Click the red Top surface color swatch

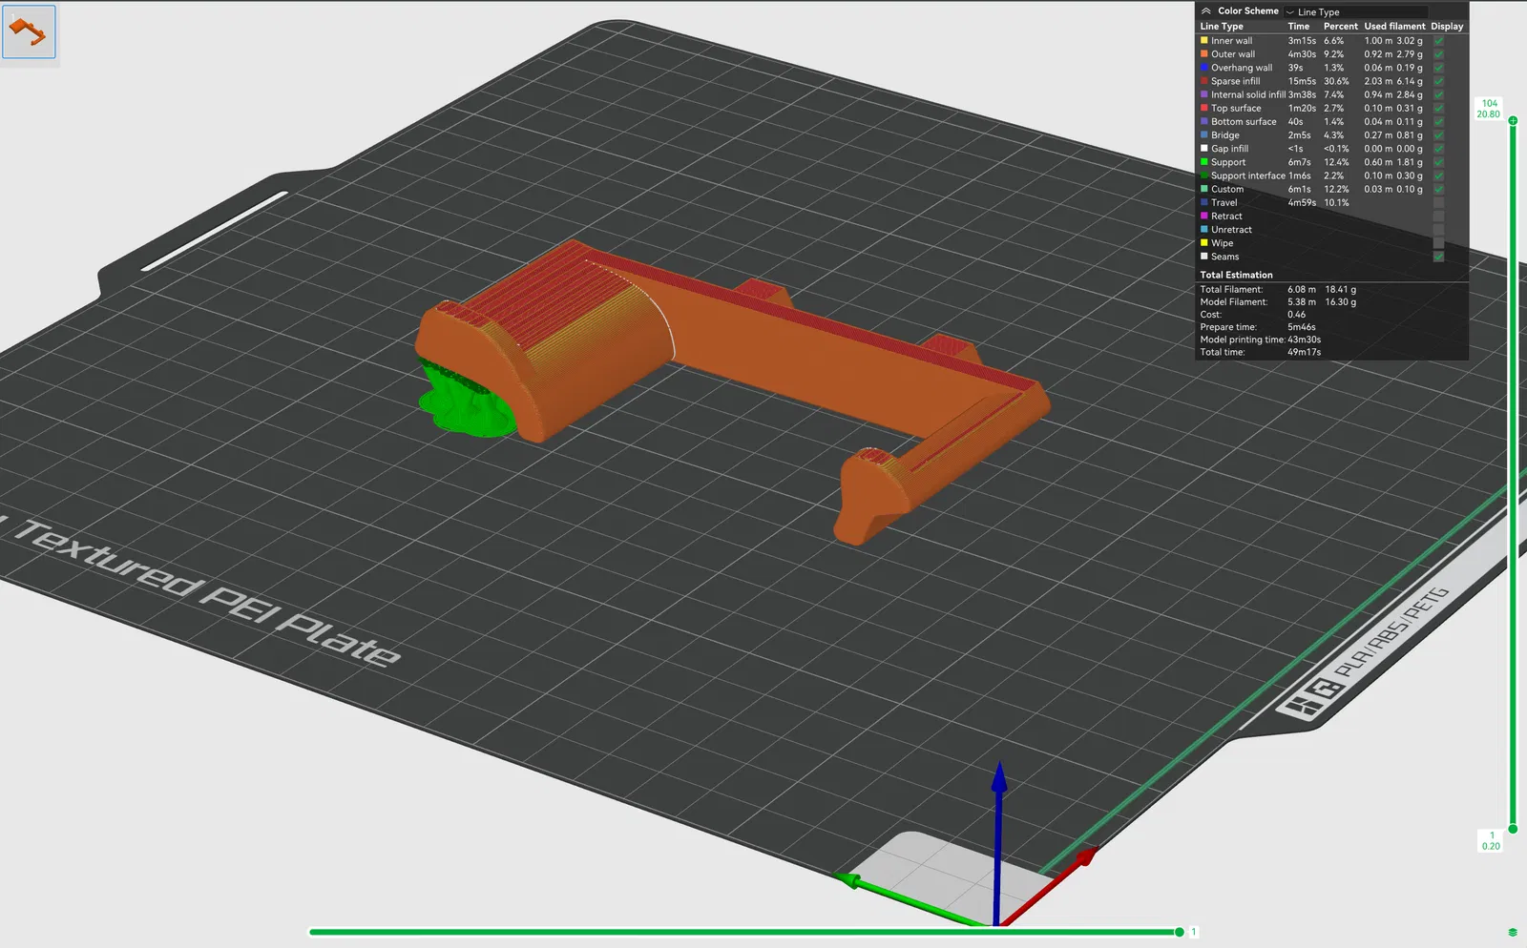[x=1204, y=108]
